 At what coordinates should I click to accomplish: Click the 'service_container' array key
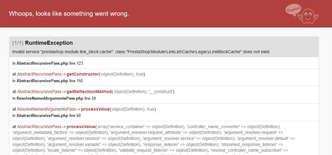click(127, 127)
